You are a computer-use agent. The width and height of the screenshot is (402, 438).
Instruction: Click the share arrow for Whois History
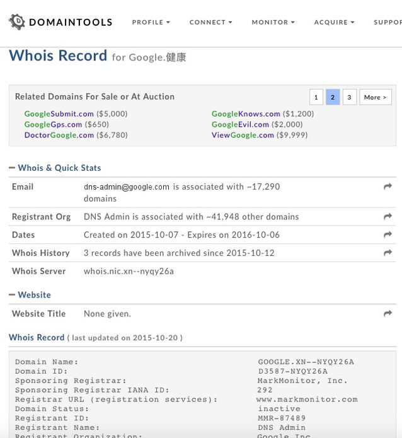pos(388,253)
